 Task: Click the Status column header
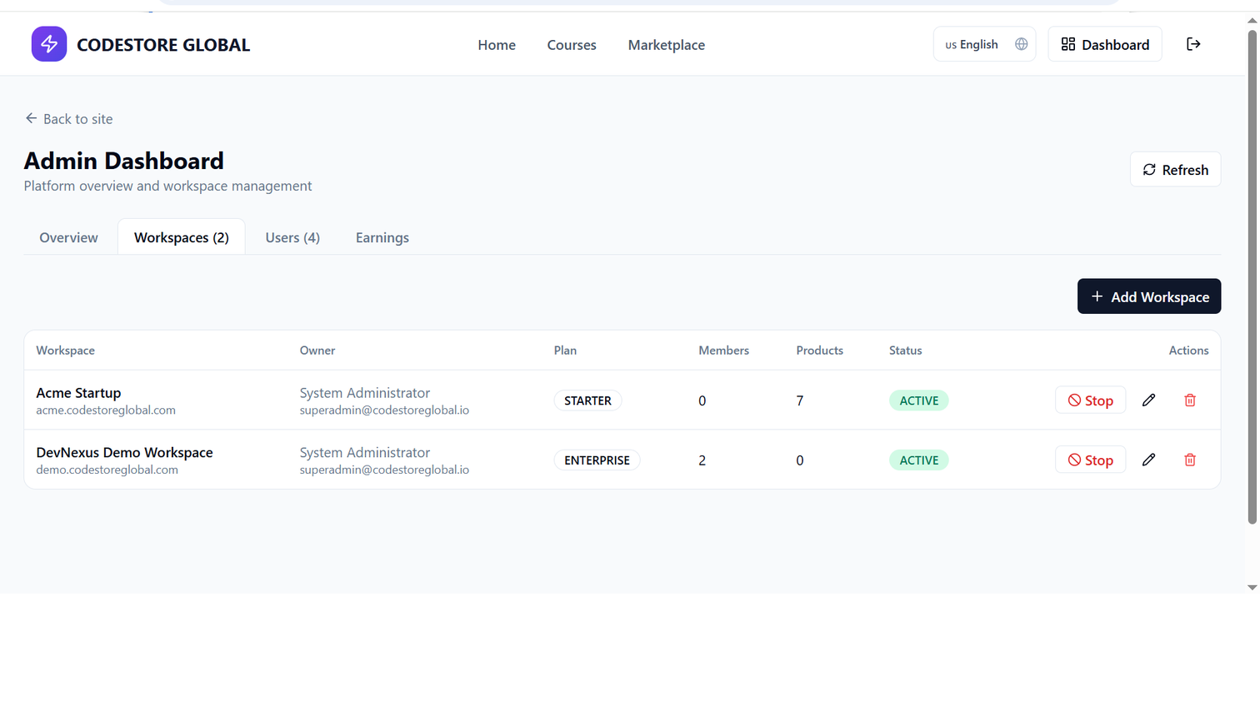[905, 351]
